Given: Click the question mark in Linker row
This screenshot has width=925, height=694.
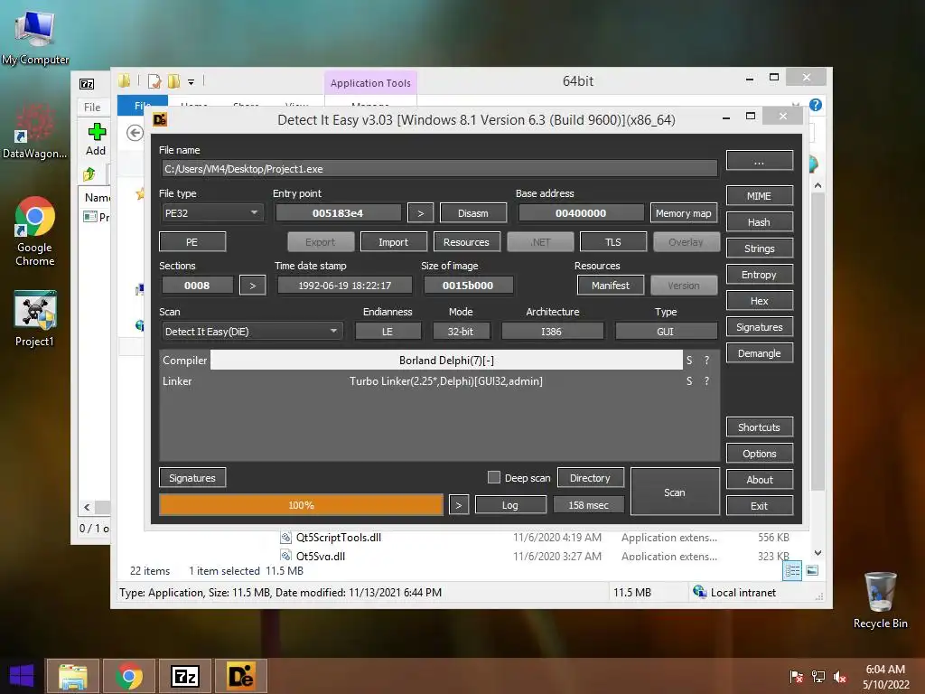Looking at the screenshot, I should coord(706,381).
